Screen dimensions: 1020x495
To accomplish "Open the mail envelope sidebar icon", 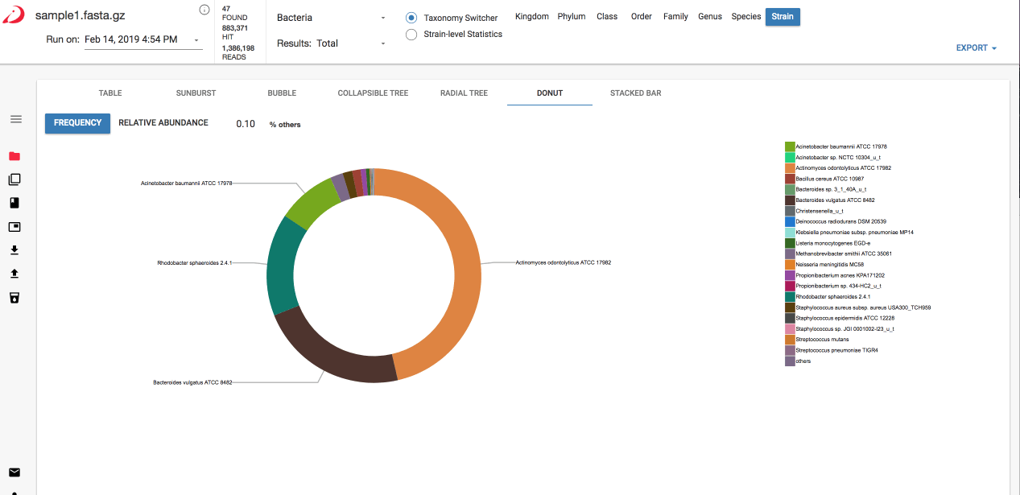I will click(x=14, y=472).
